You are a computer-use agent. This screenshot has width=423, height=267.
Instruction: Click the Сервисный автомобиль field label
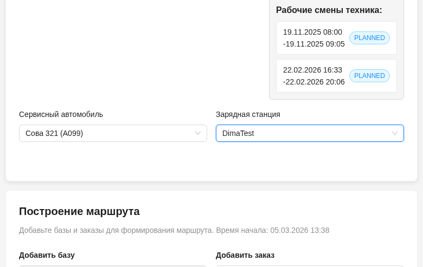click(61, 114)
